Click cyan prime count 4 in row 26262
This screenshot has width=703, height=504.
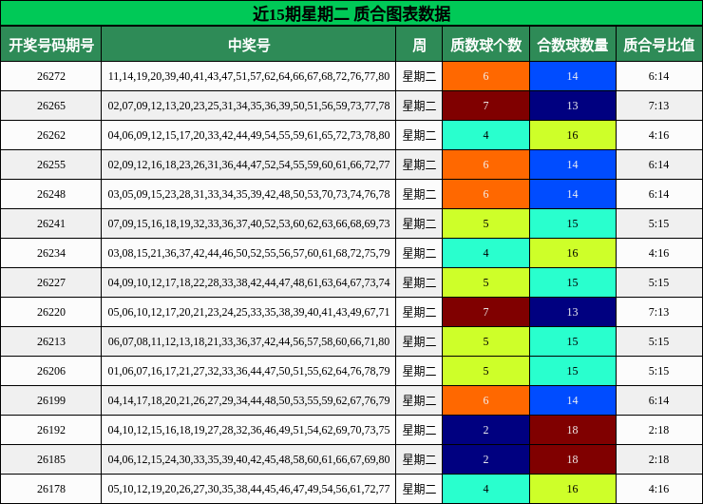pos(485,135)
